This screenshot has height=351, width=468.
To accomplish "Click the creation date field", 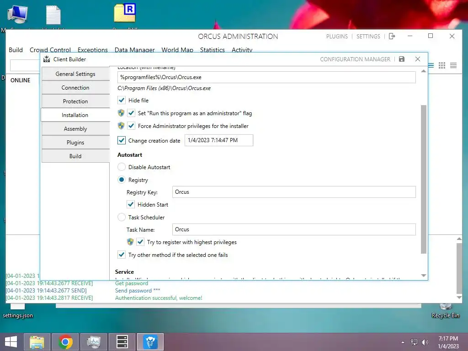I will click(x=219, y=140).
